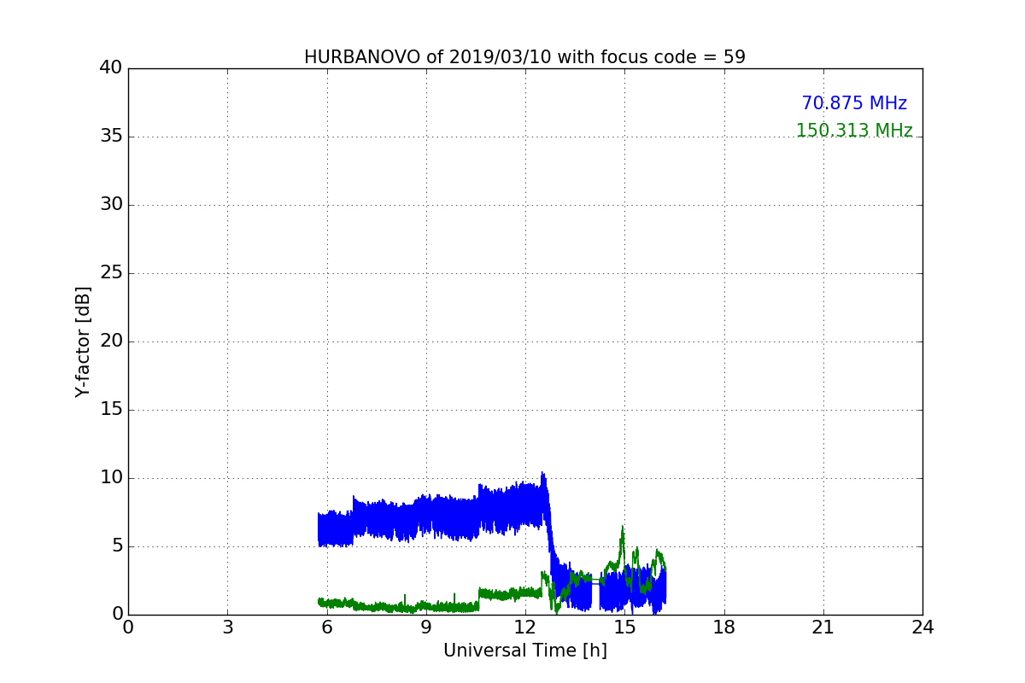Select the blue 70.875 MHz legend label
This screenshot has width=1025, height=683.
point(854,103)
